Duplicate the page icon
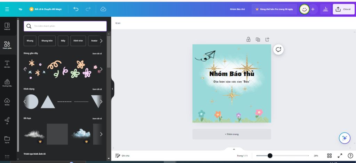The height and width of the screenshot is (163, 356). (x=258, y=40)
